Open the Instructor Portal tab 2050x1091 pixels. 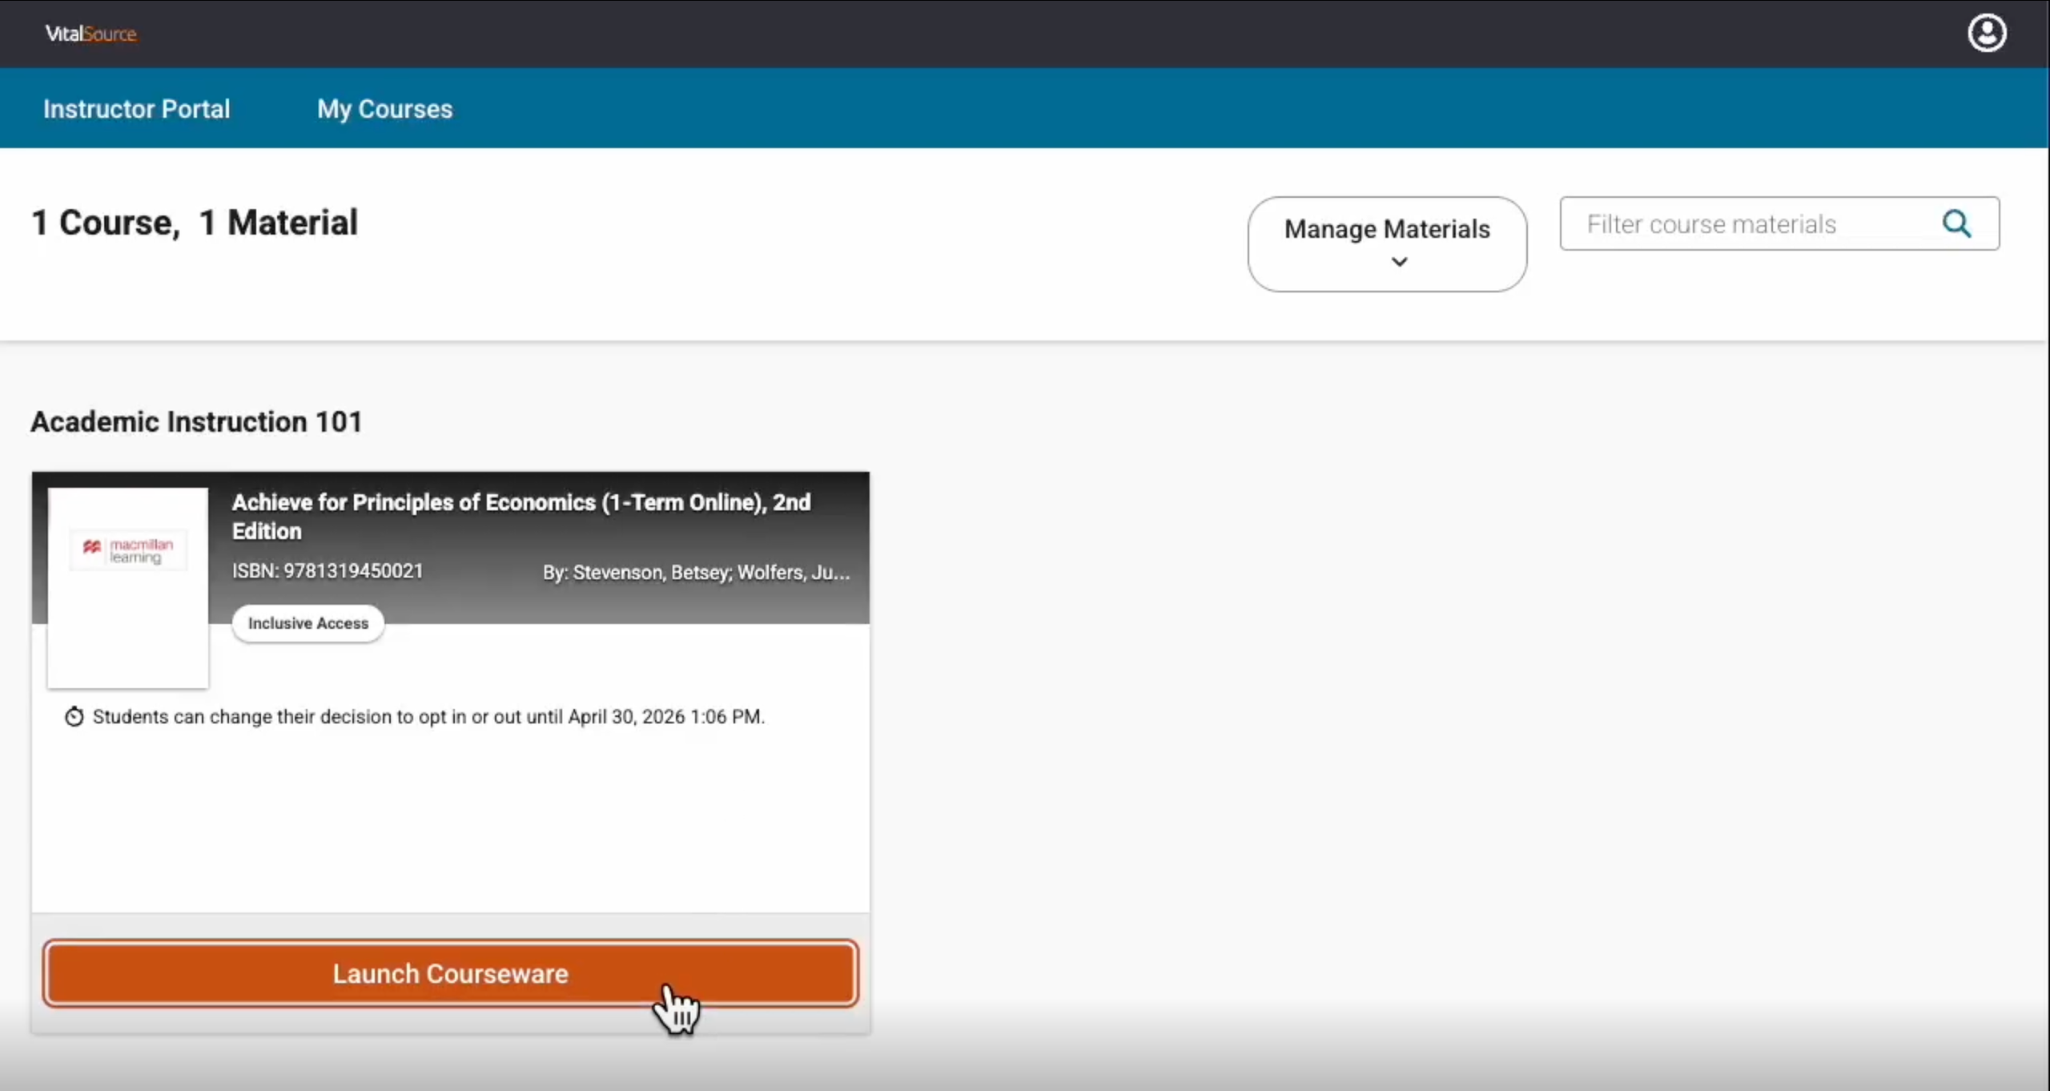(136, 108)
